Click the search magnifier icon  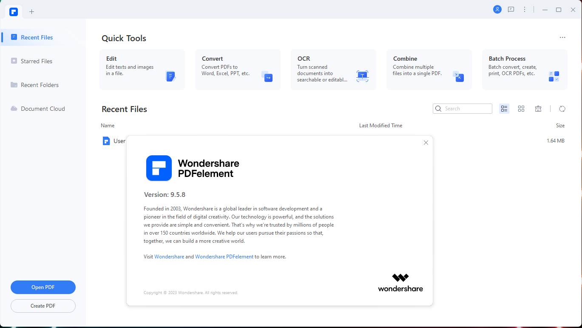point(438,109)
